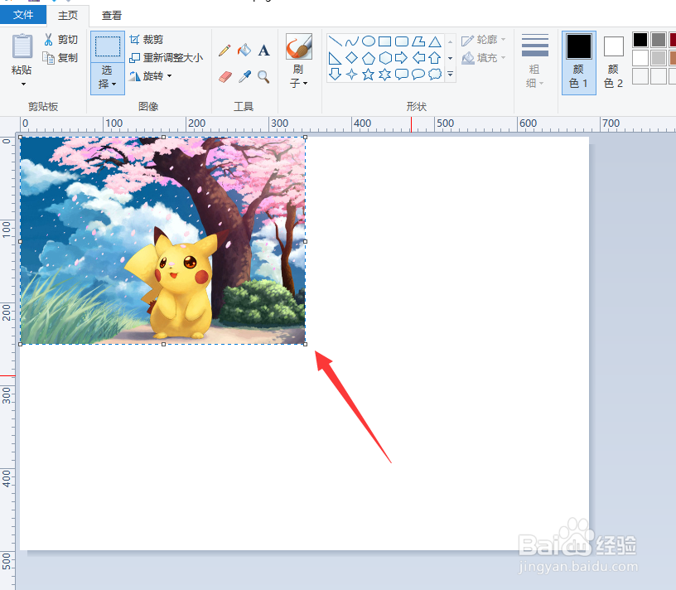The width and height of the screenshot is (676, 590).
Task: Choose the Down arrow shape
Action: tap(335, 75)
